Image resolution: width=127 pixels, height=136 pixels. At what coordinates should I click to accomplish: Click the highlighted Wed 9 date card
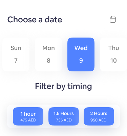81,54
